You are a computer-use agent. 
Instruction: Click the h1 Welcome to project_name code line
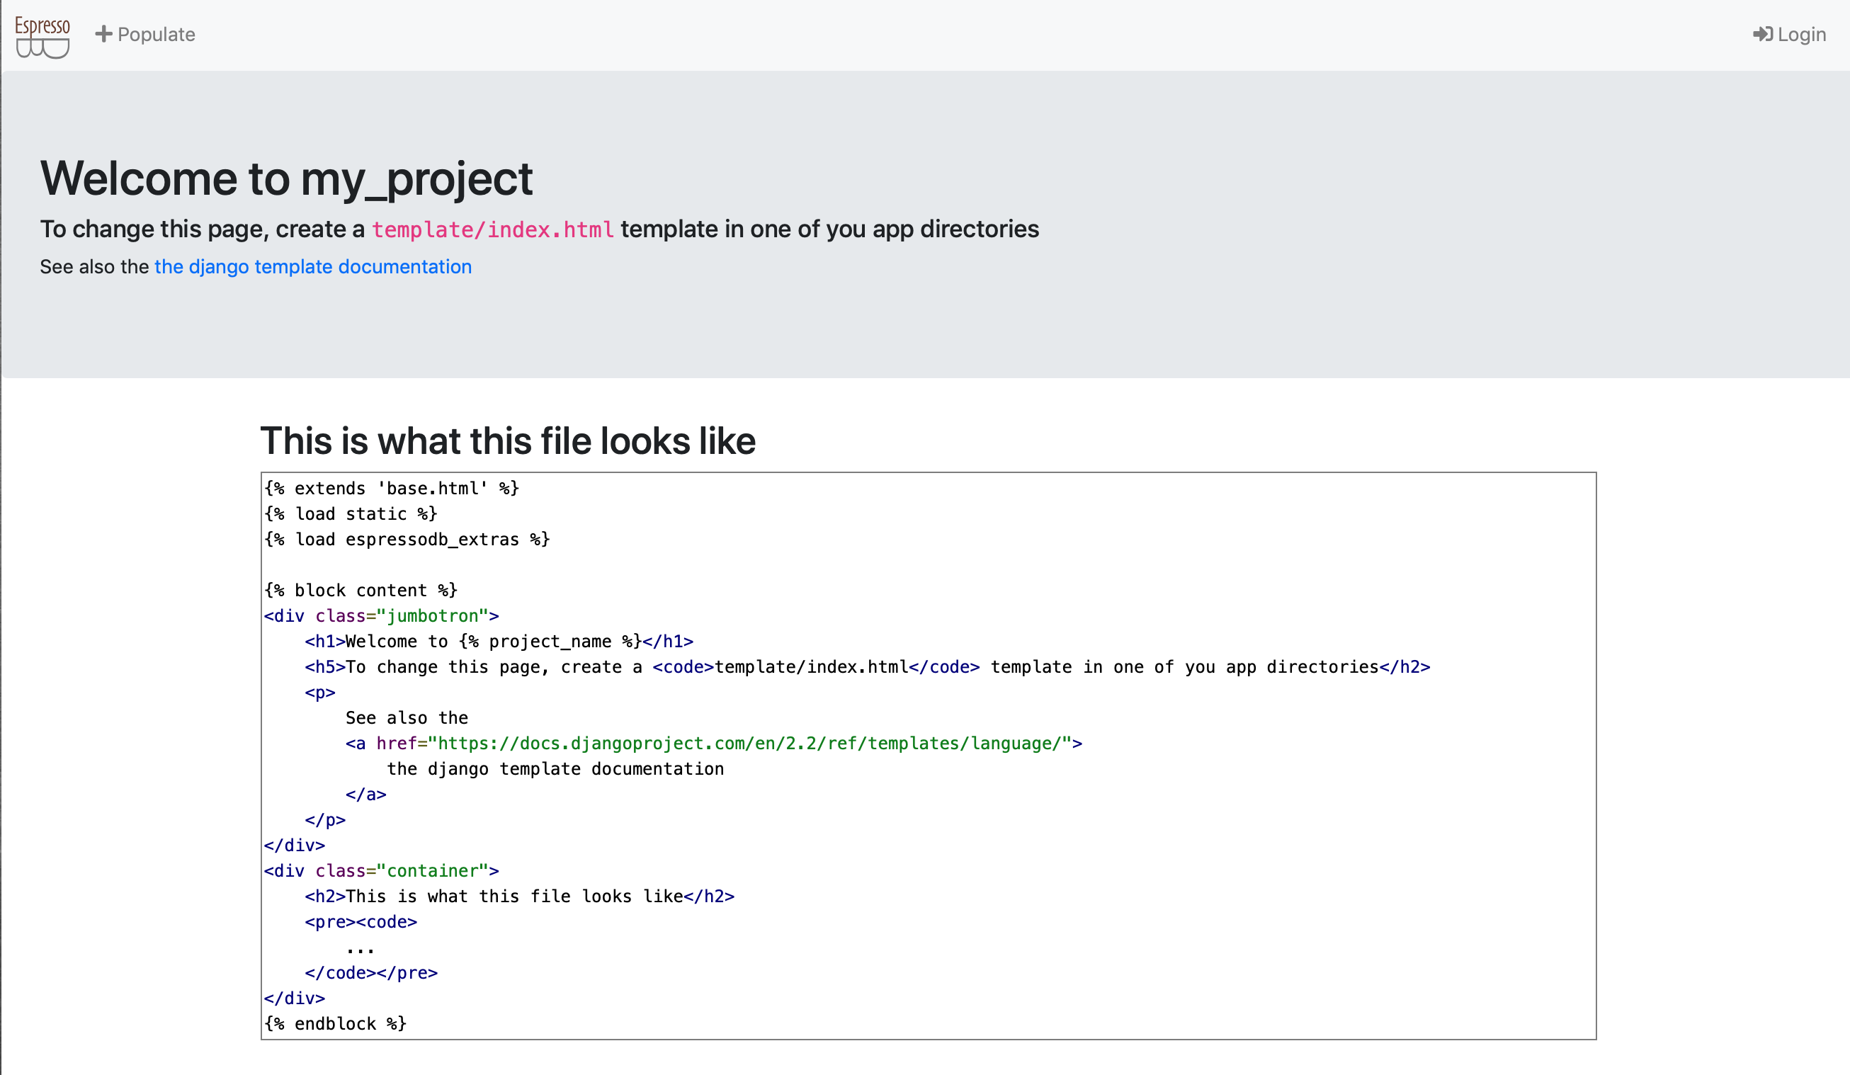point(499,642)
